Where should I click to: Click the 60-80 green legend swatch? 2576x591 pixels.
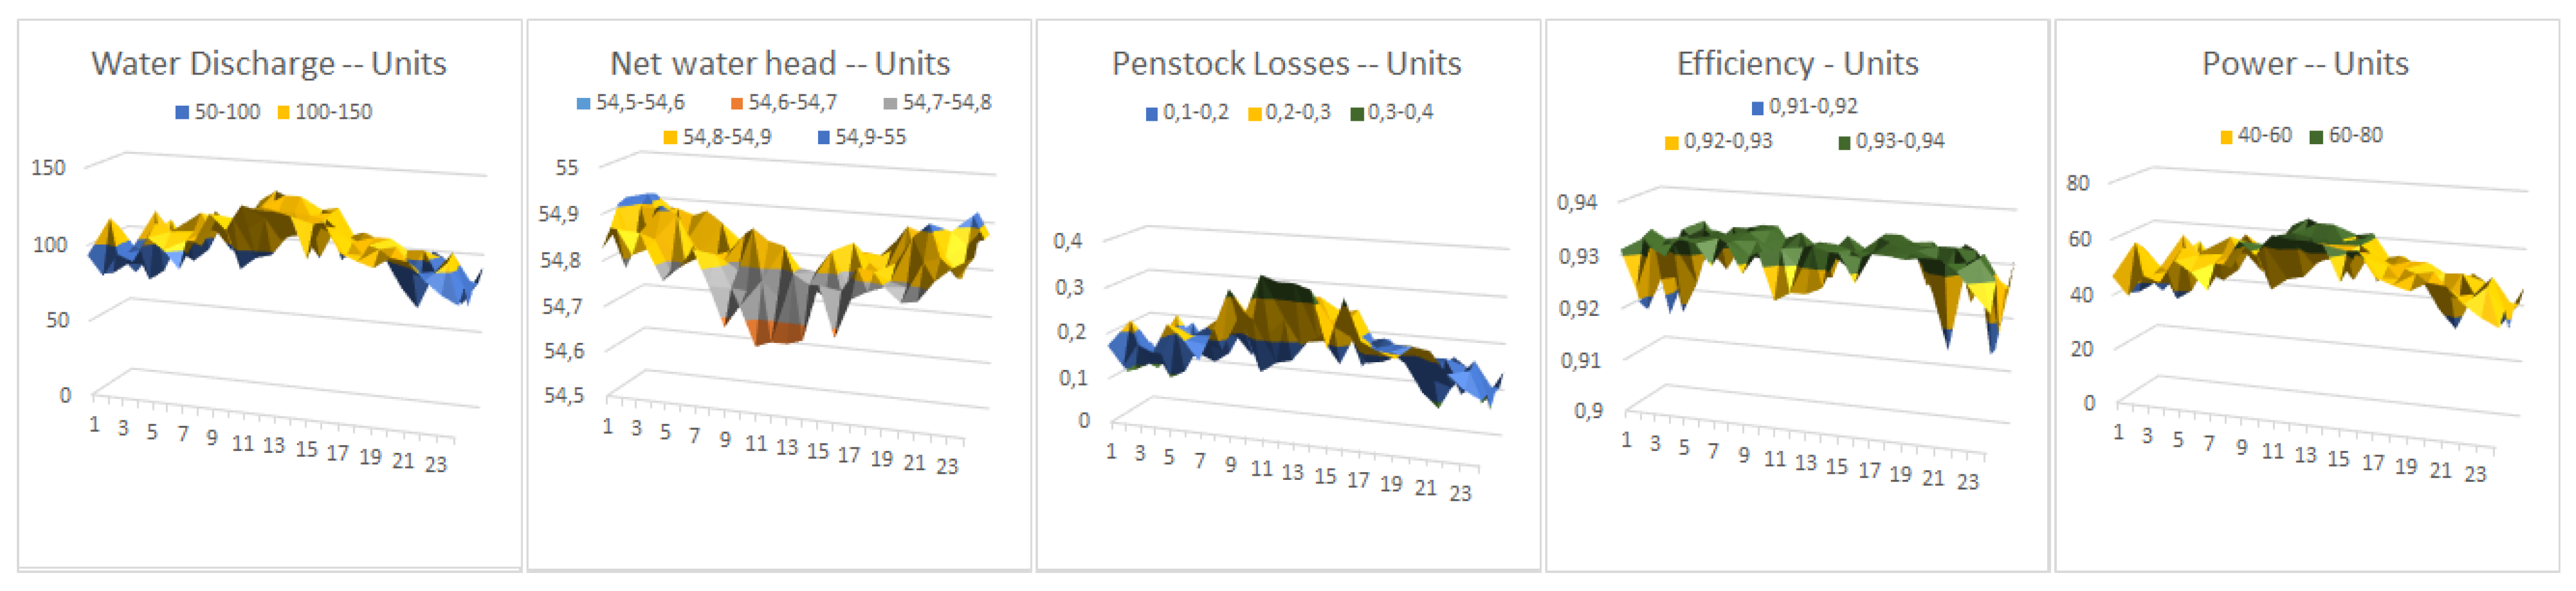[2316, 137]
